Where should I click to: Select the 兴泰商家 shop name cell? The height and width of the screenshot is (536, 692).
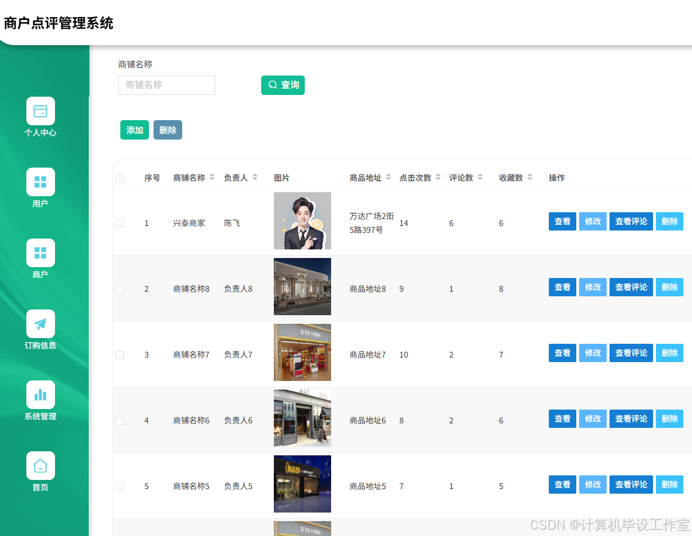pos(189,223)
